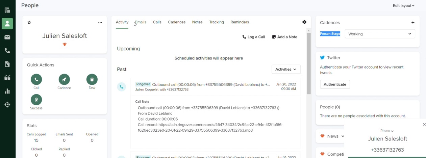Click phone number +33637132763 in dialer
The height and width of the screenshot is (158, 426).
[x=387, y=150]
